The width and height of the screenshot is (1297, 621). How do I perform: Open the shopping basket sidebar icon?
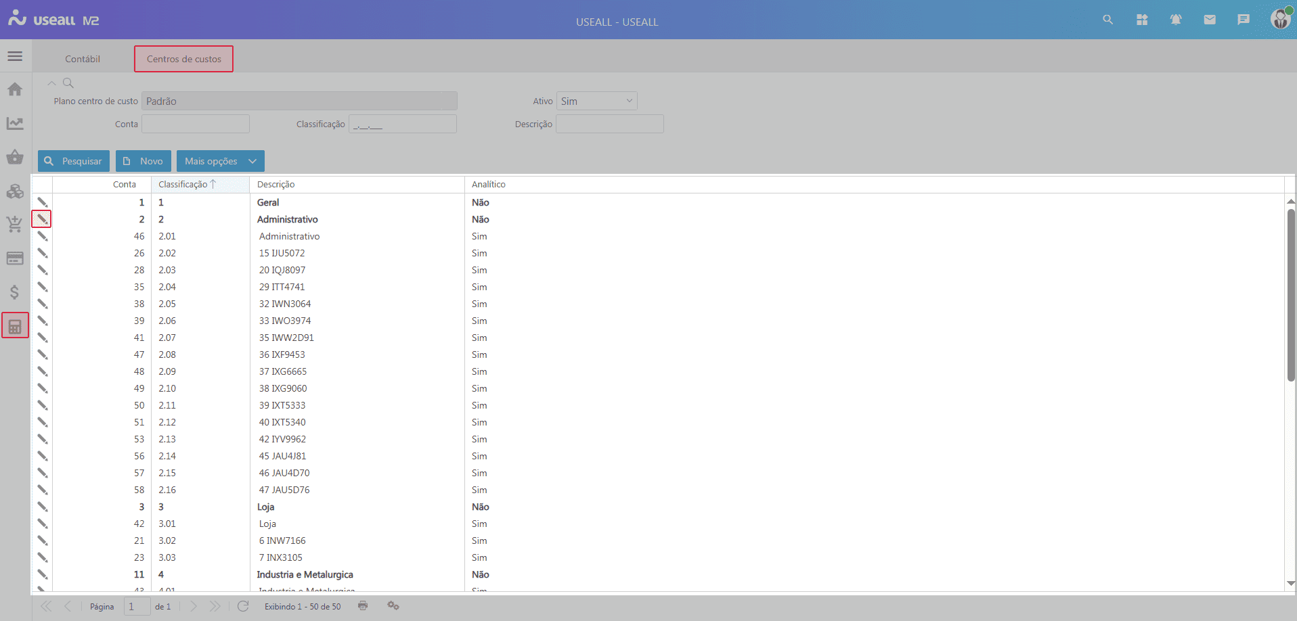click(15, 157)
